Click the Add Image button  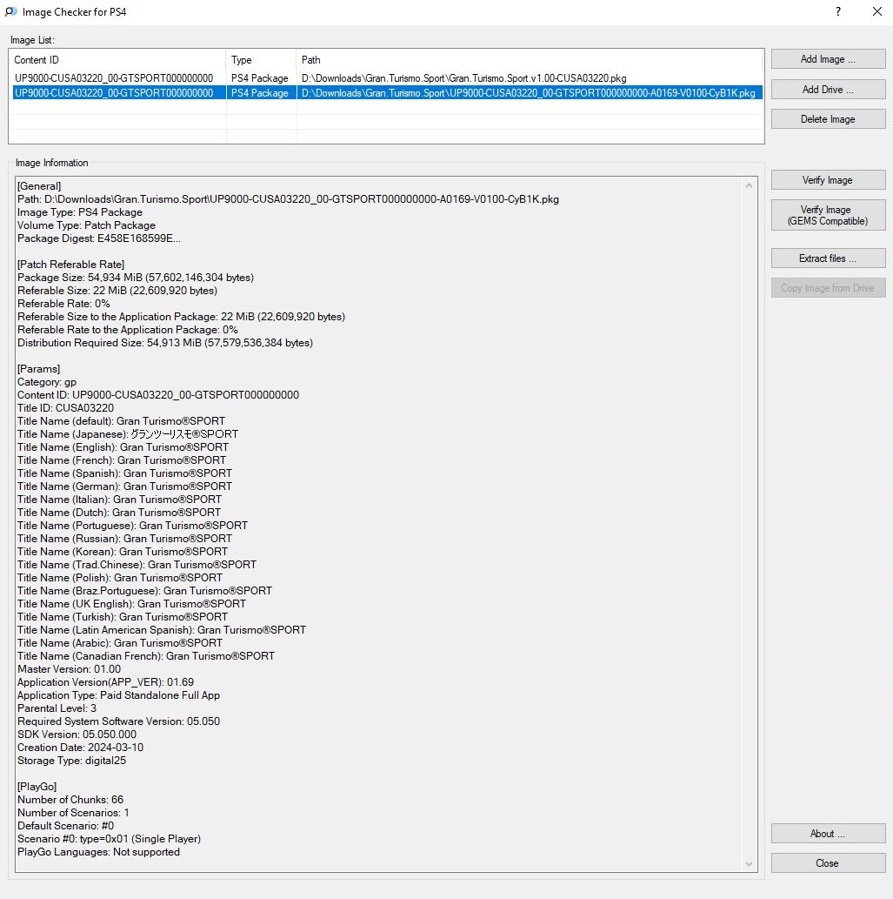828,59
